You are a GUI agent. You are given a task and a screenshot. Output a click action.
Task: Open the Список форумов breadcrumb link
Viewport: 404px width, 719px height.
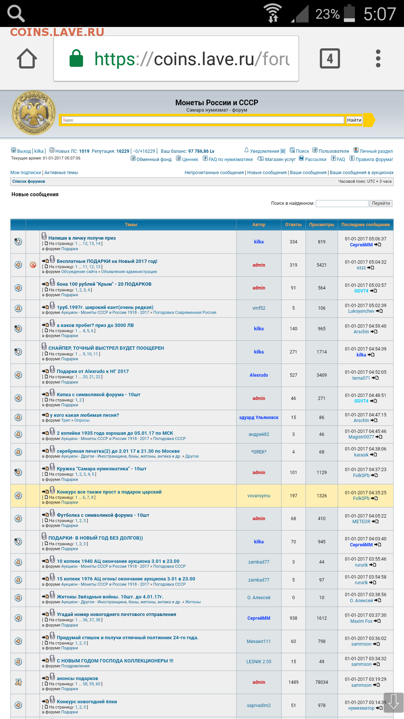(29, 182)
